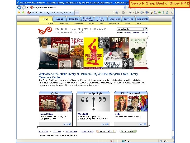Open the Locations navigation tab
Screen dimensions: 190x143
115,19
